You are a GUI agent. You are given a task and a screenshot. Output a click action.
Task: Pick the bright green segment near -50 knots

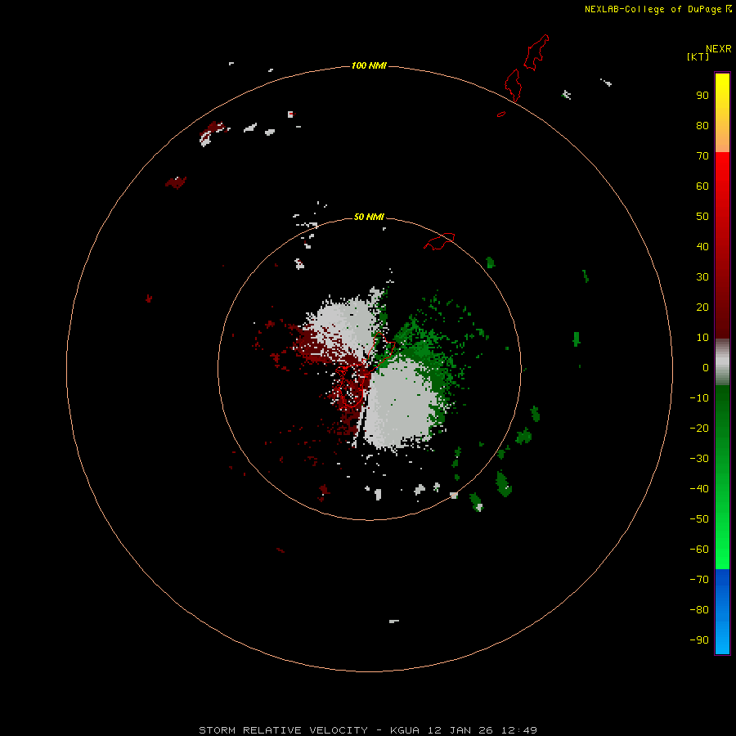(722, 519)
